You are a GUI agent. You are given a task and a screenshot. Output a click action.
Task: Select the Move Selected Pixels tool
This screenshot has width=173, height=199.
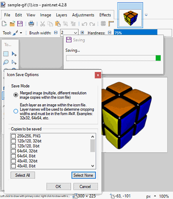pos(14,54)
